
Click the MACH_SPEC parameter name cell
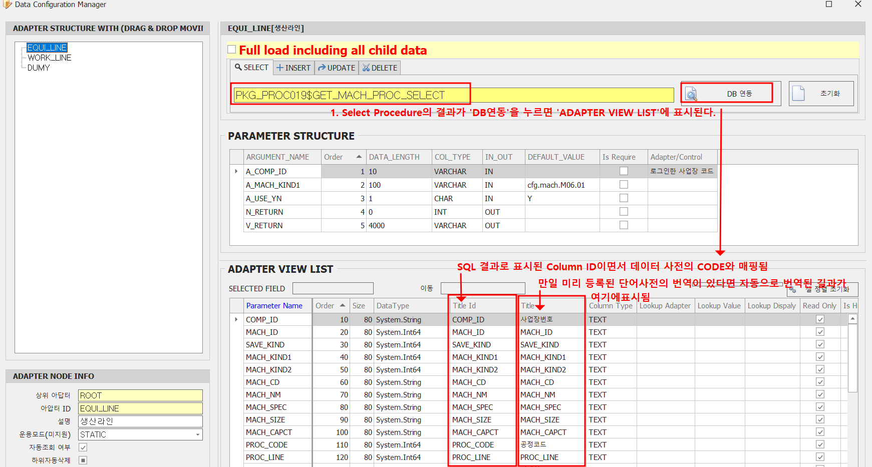278,407
